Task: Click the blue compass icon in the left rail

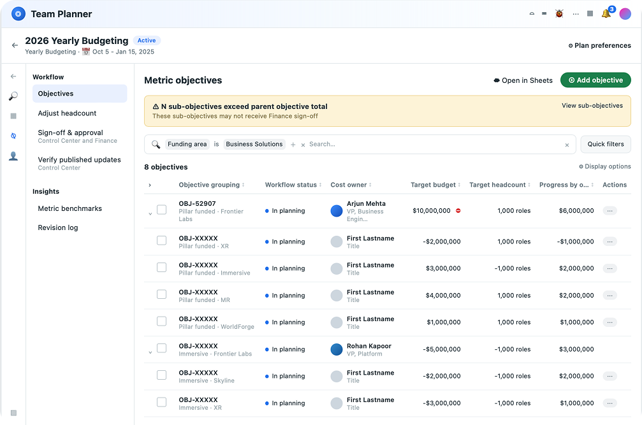Action: pyautogui.click(x=13, y=136)
